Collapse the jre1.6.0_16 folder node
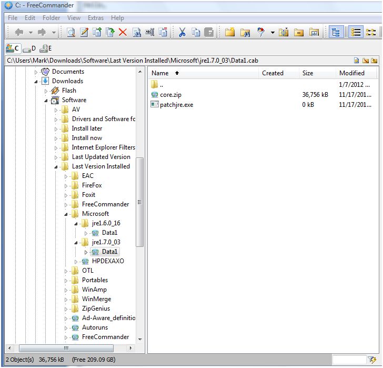This screenshot has width=383, height=368. pos(76,224)
